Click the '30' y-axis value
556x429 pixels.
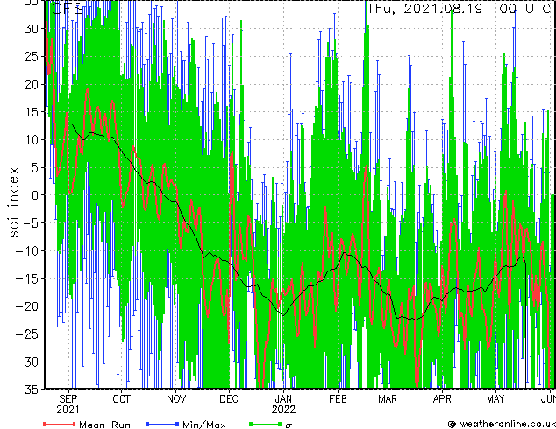point(31,29)
